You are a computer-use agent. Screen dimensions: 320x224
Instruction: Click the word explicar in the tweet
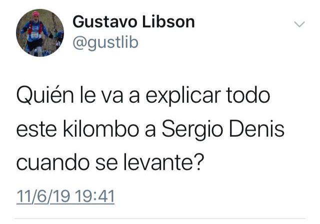[183, 96]
